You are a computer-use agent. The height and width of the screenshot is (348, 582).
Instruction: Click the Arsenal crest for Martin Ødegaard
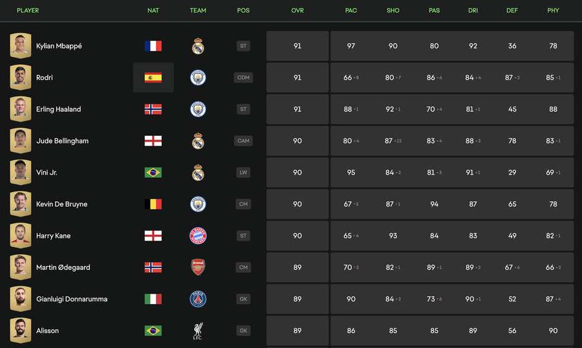pos(198,267)
